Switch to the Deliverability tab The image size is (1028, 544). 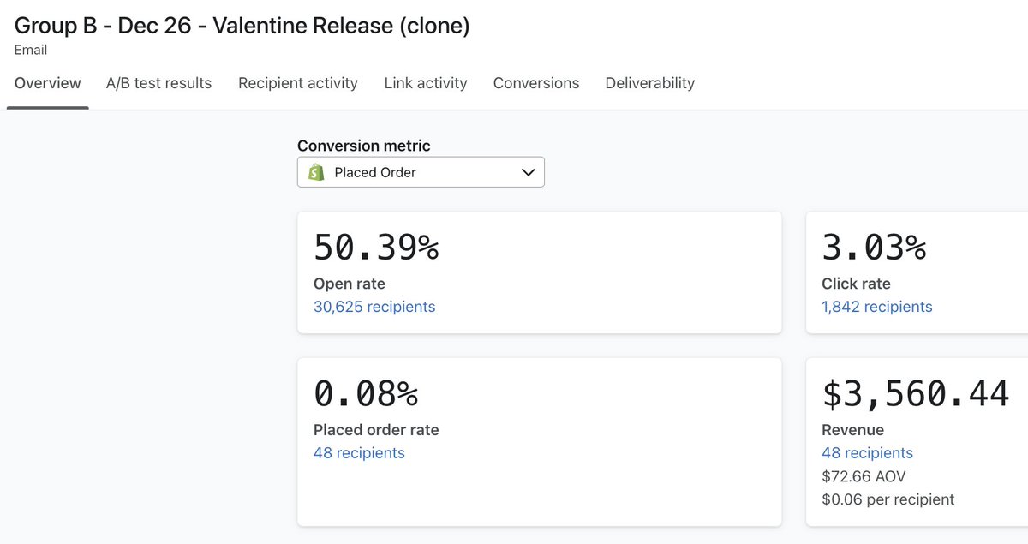point(650,83)
